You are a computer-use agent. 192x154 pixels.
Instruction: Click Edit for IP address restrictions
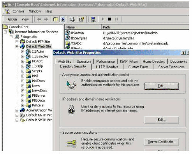pos(162,120)
